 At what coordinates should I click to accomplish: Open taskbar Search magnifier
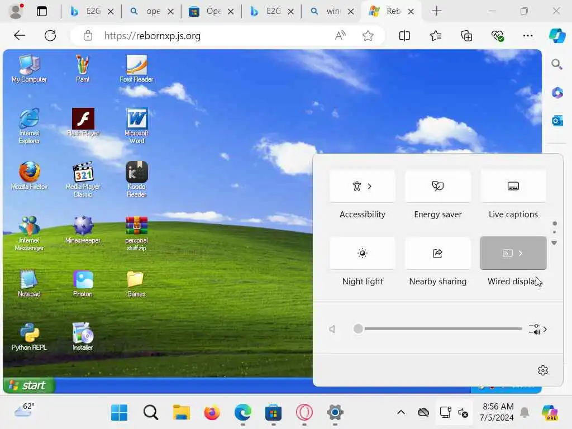[x=150, y=413]
